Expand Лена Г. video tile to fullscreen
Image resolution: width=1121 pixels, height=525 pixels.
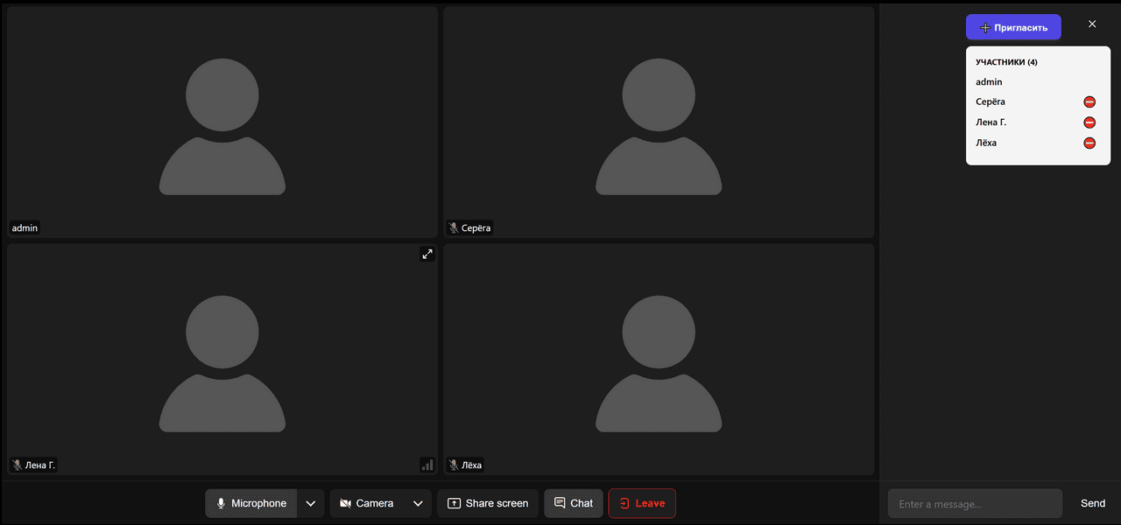point(427,254)
